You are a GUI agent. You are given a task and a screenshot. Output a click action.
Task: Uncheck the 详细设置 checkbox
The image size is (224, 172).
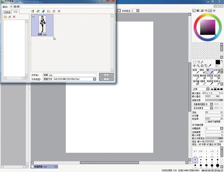tap(194, 125)
